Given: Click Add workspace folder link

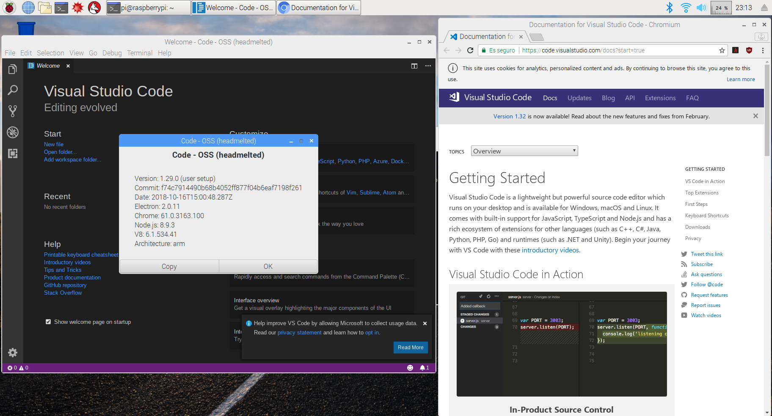Looking at the screenshot, I should pos(73,160).
